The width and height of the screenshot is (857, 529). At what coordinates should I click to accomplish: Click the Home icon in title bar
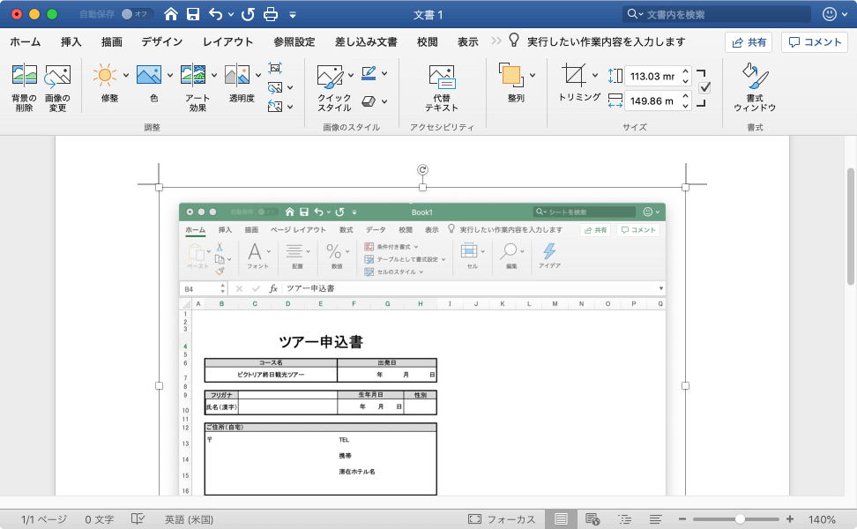pos(171,14)
